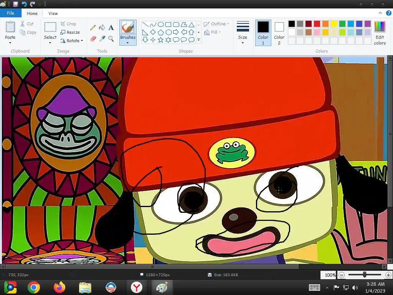Expand the Select dropdown arrow
The width and height of the screenshot is (393, 295).
click(x=50, y=42)
